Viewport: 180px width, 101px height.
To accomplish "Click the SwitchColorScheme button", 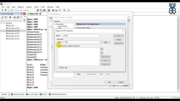I will [57, 94].
